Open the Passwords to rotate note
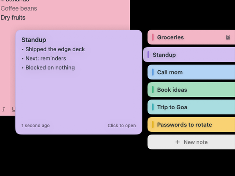This screenshot has height=176, width=235. pos(191,125)
